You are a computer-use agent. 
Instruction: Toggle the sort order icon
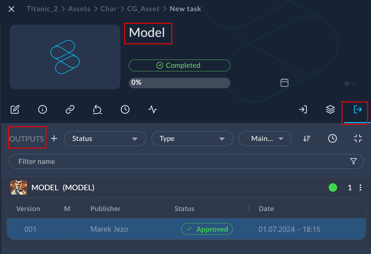[307, 138]
